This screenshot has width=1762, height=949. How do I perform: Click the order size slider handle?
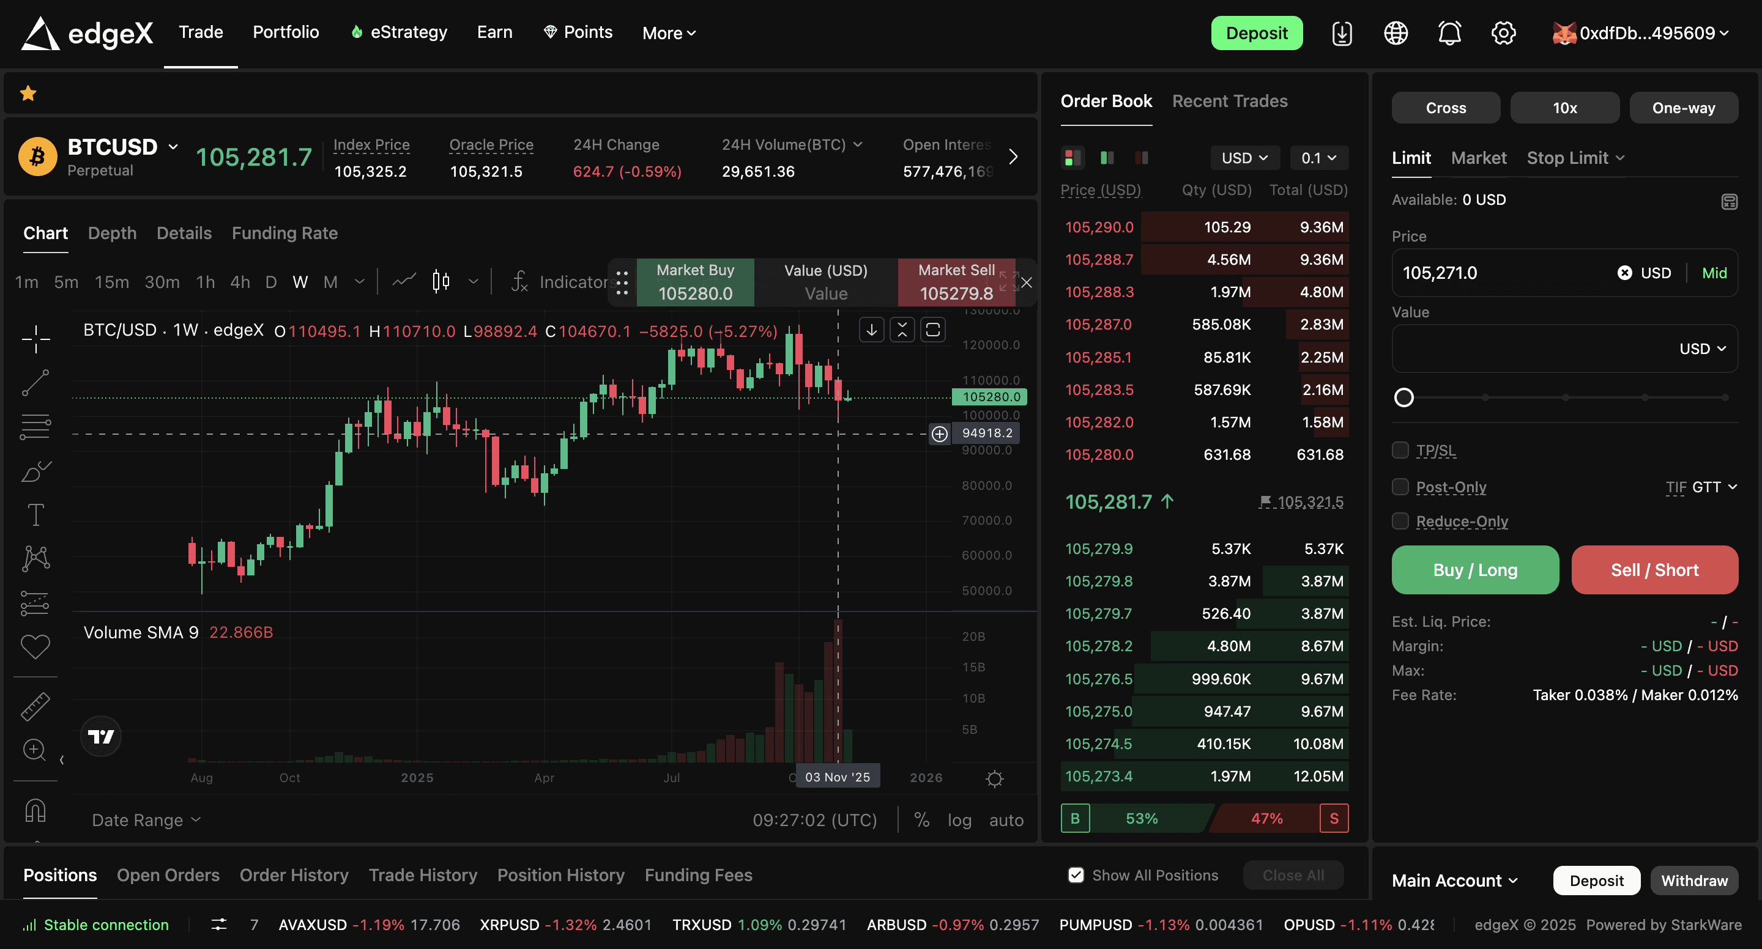pos(1403,397)
